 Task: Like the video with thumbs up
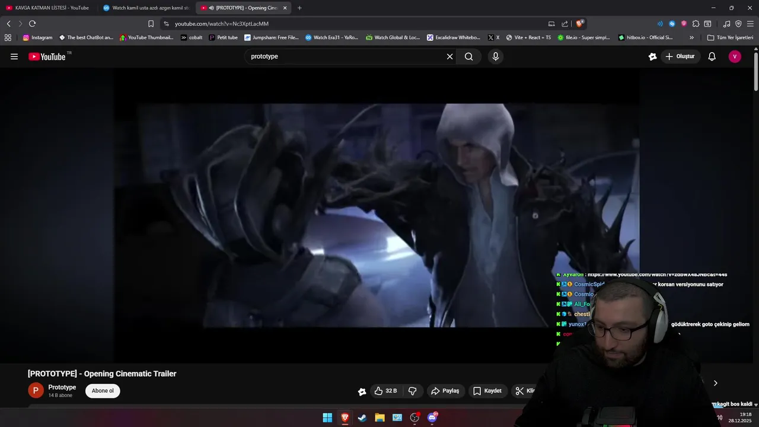[385, 391]
